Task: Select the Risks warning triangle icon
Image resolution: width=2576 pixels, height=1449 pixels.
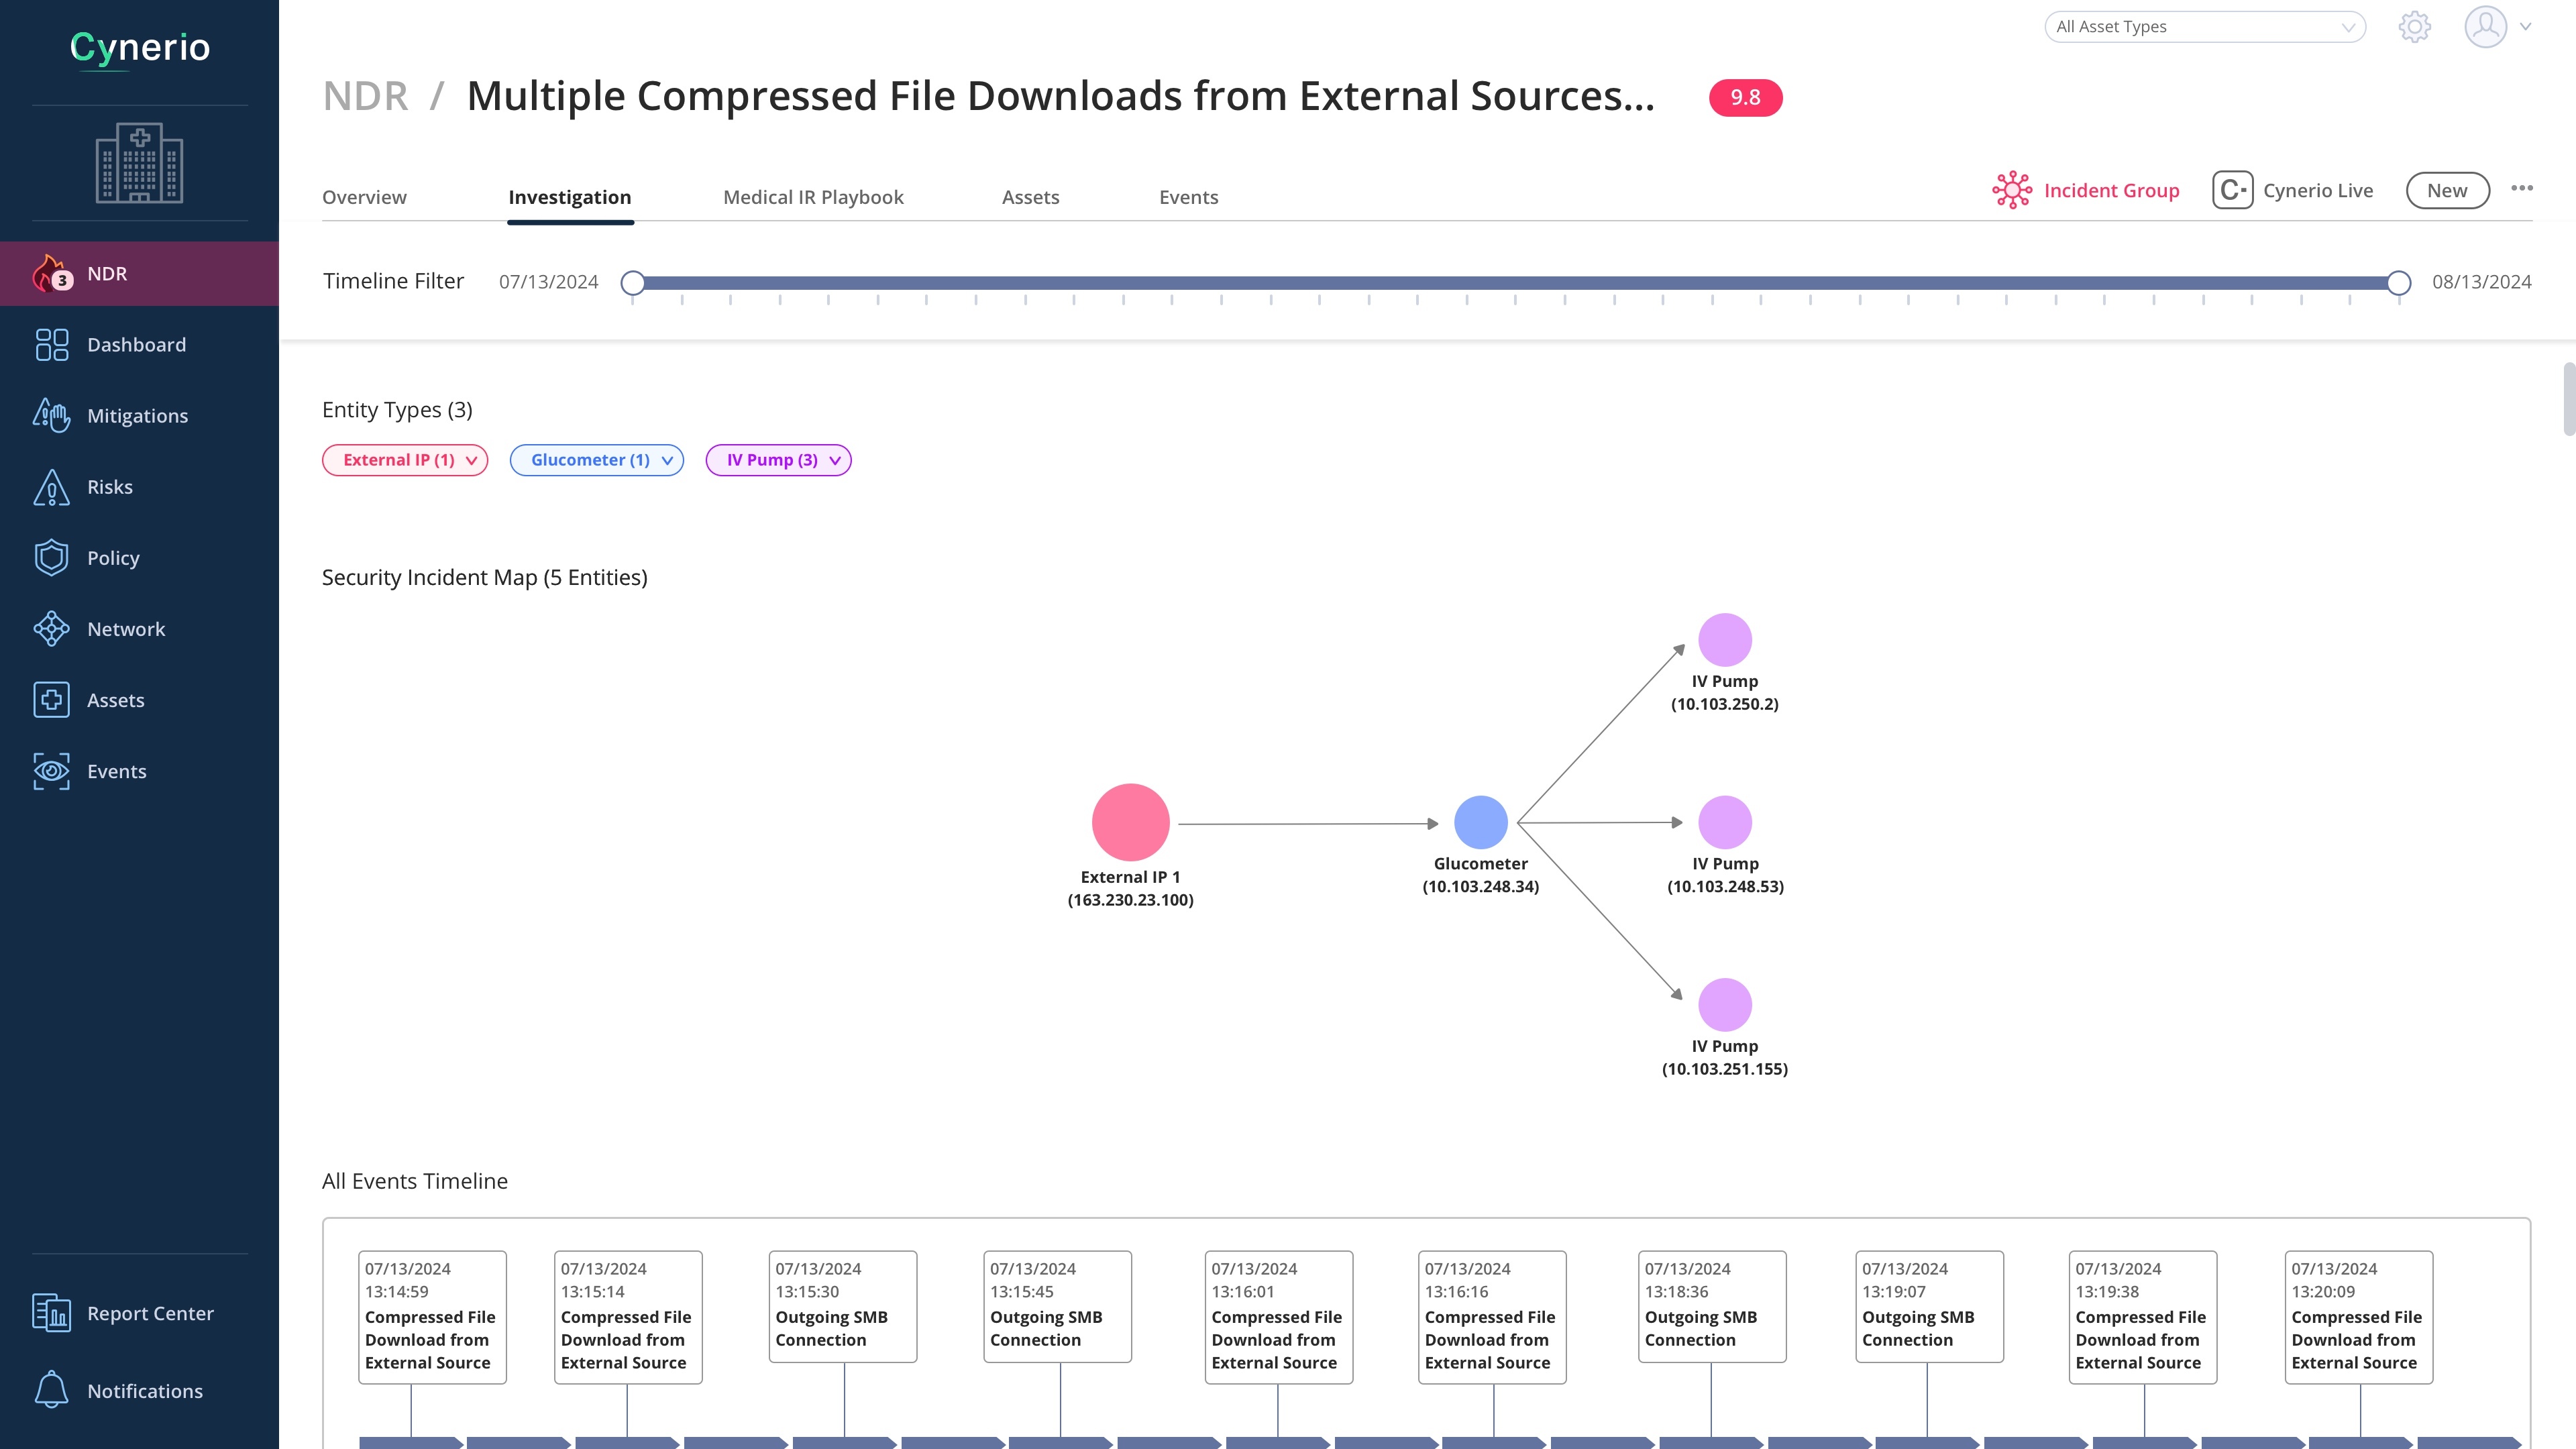Action: (51, 487)
